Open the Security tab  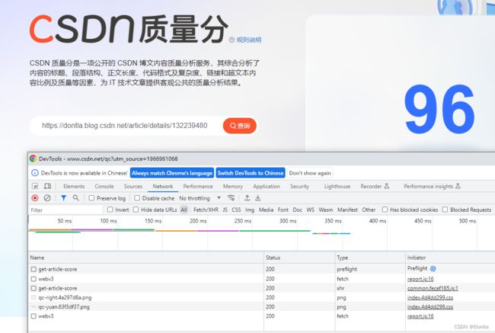(299, 187)
